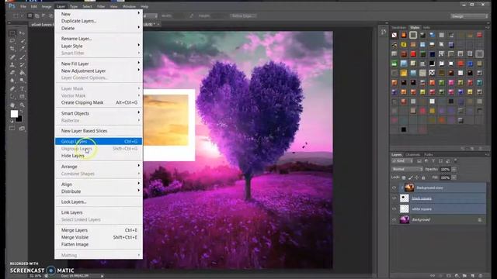Choose Group Layers from the Layer menu
The height and width of the screenshot is (279, 497).
pos(99,141)
